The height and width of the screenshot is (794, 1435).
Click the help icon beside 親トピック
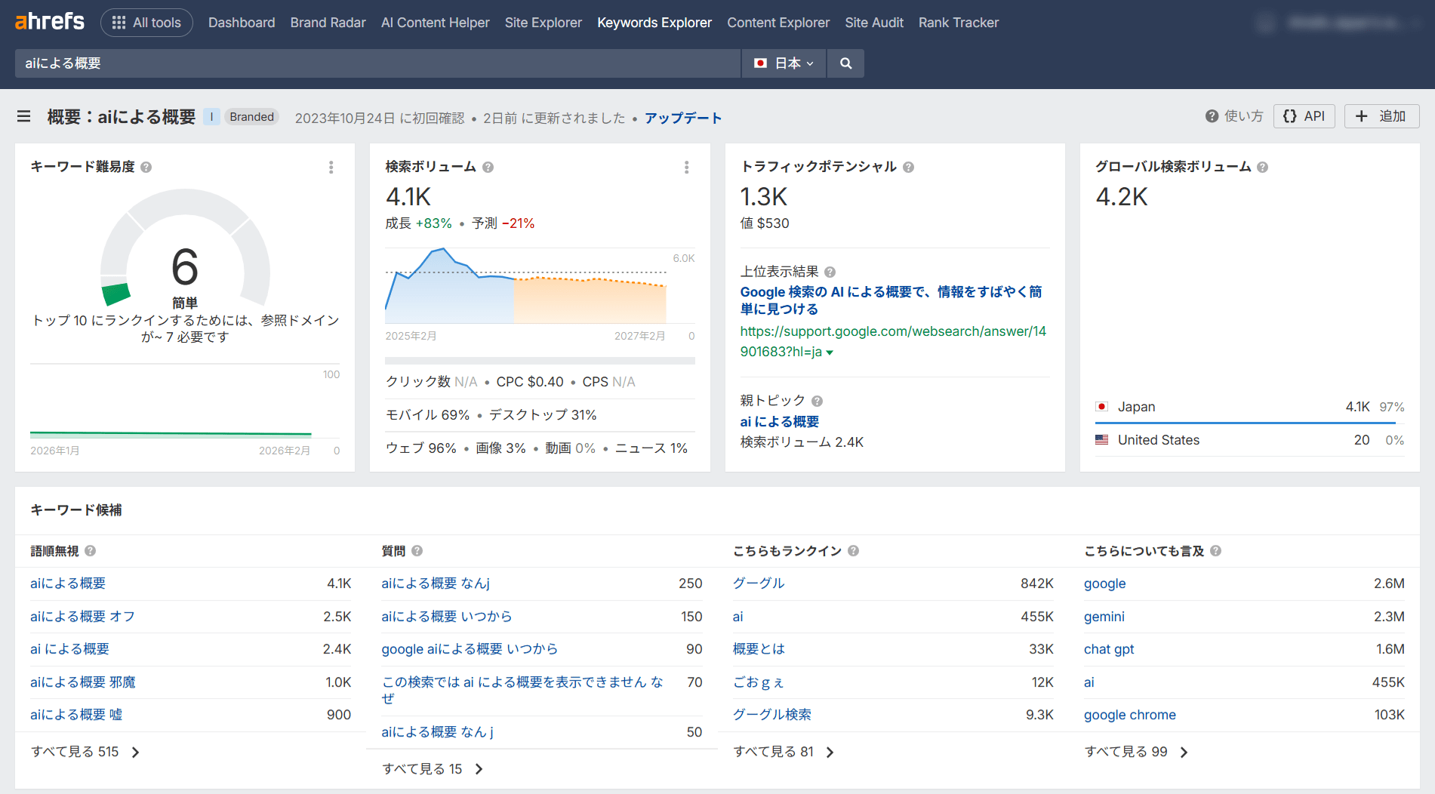click(x=817, y=401)
